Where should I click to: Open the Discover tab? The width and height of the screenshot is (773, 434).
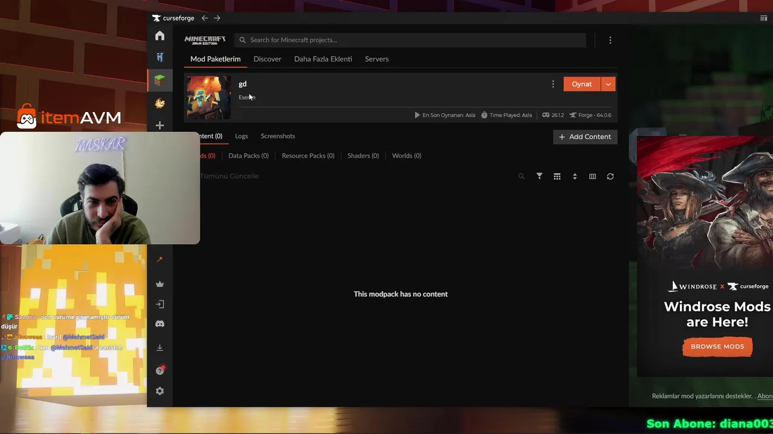(x=268, y=59)
